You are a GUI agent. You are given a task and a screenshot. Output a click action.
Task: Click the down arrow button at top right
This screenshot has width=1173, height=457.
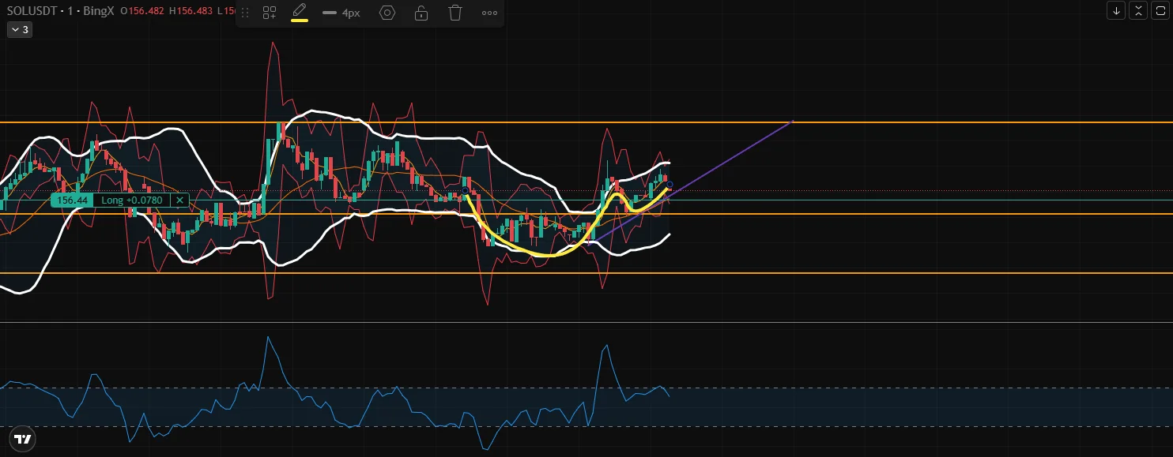point(1116,10)
